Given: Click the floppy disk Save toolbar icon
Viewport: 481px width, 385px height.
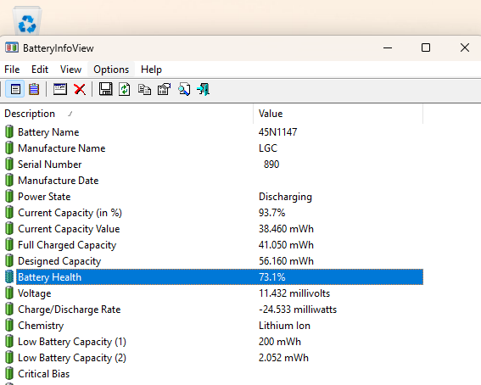Looking at the screenshot, I should point(105,89).
